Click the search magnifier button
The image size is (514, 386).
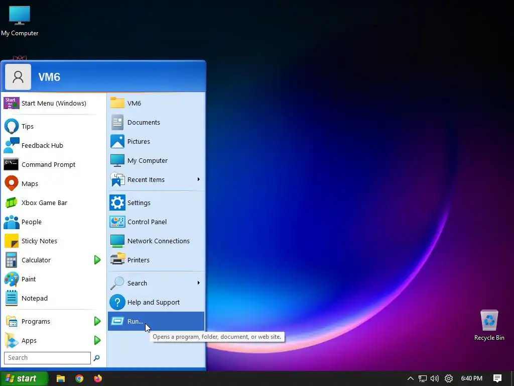click(97, 358)
